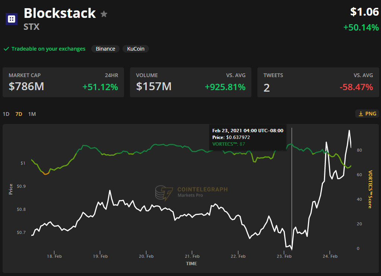Screen dimensions: 381x276
Task: Click the 80 VORTECS axis label
Action: [x=359, y=150]
